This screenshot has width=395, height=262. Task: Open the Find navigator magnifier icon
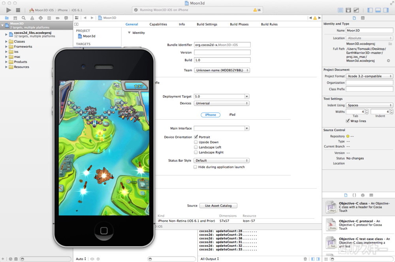24,18
